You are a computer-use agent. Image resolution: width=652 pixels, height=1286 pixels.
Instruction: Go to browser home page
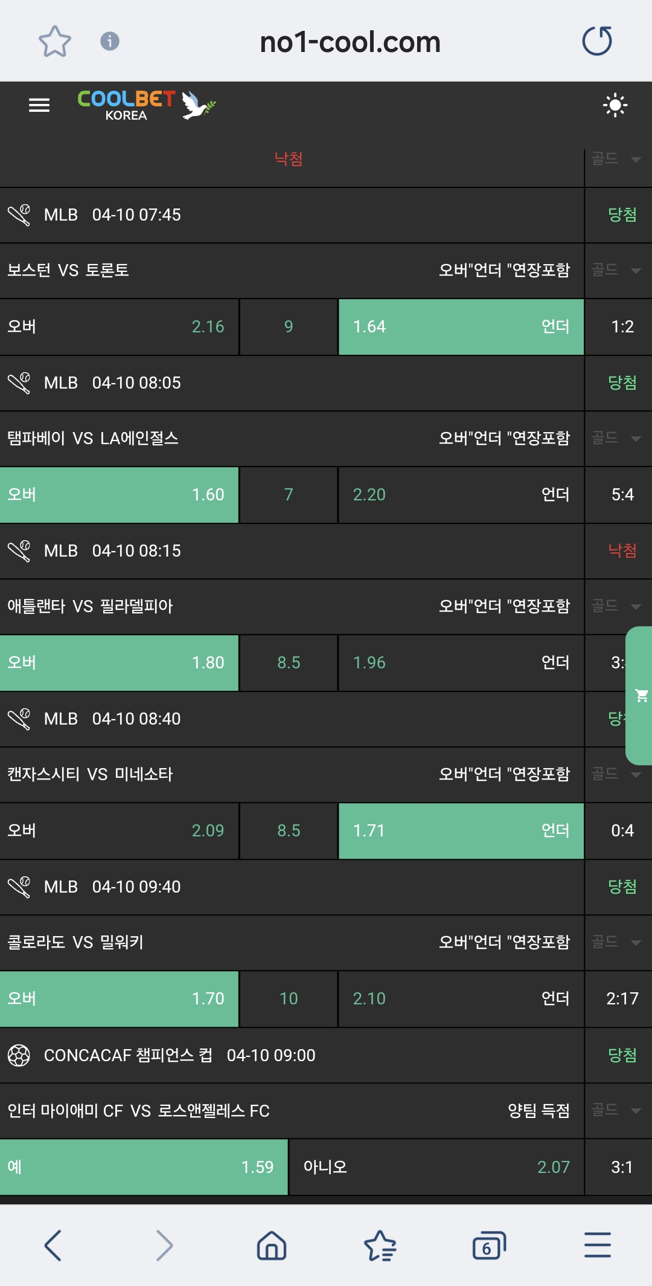[272, 1246]
